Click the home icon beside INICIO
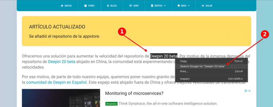The width and height of the screenshot is (273, 107). coord(62,6)
